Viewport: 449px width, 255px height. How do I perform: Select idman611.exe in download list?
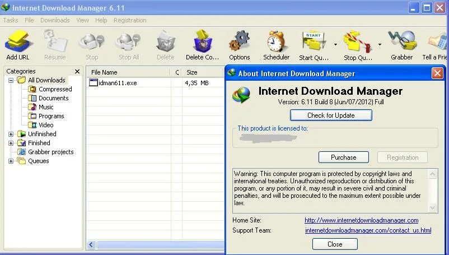[x=118, y=83]
